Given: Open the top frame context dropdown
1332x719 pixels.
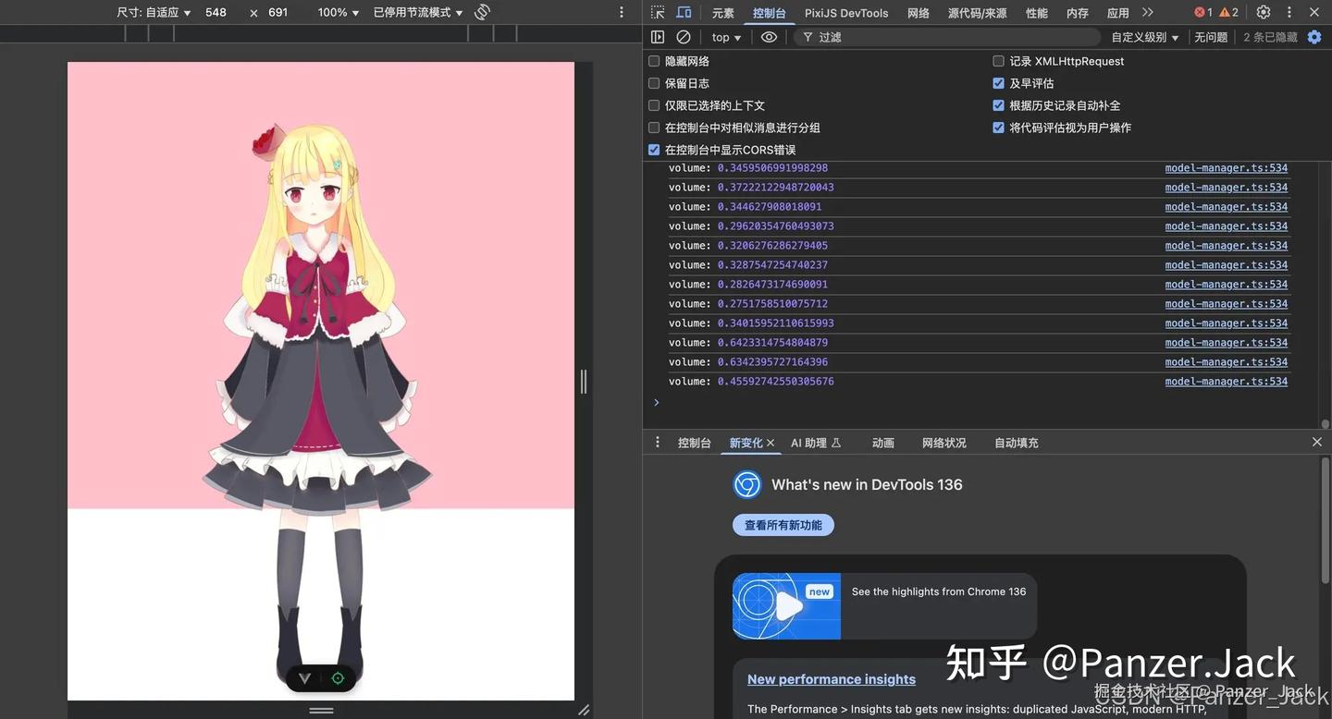Looking at the screenshot, I should (x=723, y=36).
